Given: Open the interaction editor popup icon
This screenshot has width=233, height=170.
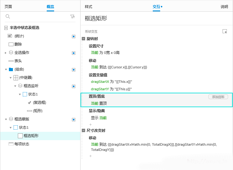Looking at the screenshot, I should pos(225,31).
